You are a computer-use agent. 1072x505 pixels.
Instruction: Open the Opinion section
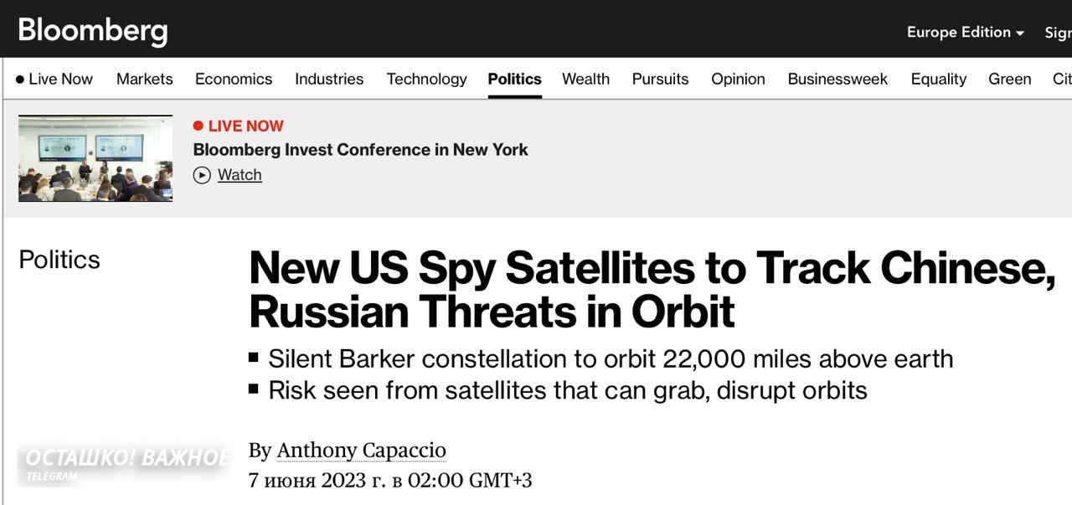point(738,79)
